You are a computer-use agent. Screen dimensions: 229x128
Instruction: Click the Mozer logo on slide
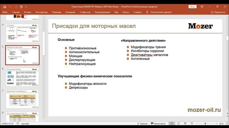coord(200,26)
